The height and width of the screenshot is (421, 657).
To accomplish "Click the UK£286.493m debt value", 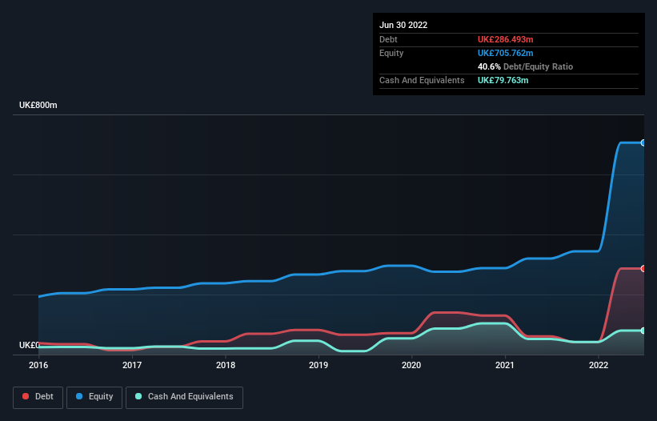I will (505, 39).
